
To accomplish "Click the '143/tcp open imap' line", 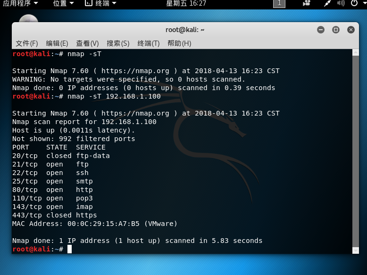I will (x=52, y=207).
